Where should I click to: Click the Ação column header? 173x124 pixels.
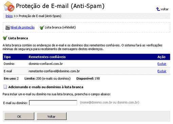click(161, 57)
